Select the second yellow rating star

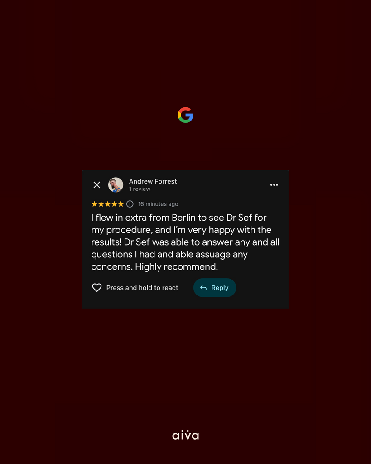click(101, 204)
